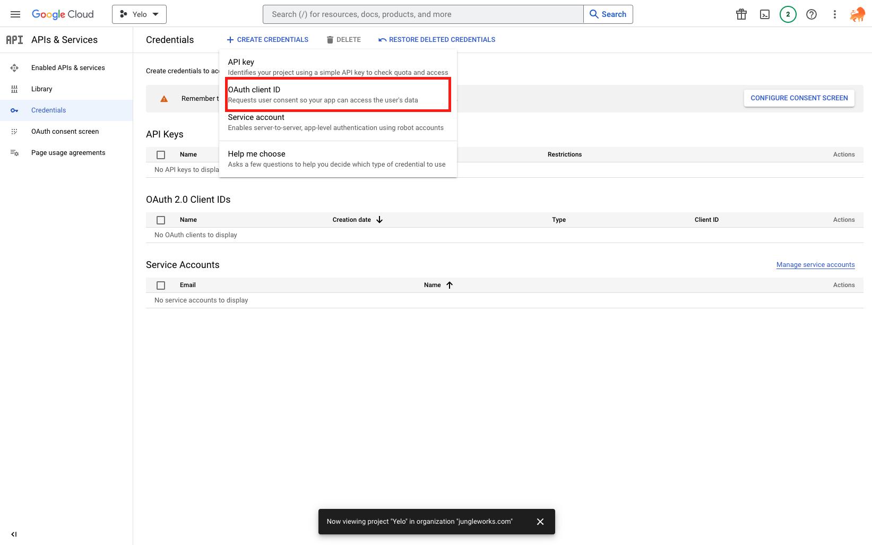Viewport: 872px width, 545px height.
Task: Open Manage service accounts link
Action: (x=816, y=265)
